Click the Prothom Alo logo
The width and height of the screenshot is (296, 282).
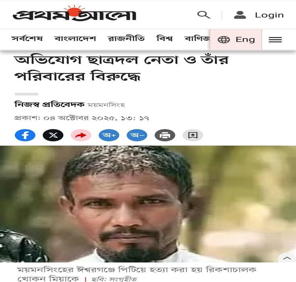pyautogui.click(x=75, y=13)
